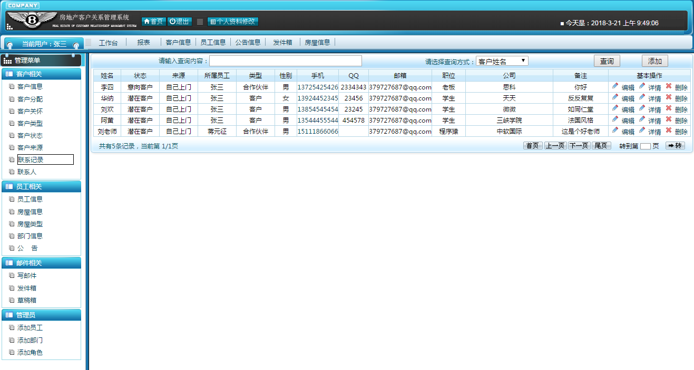Click the 退出 logout button
Screen dimensions: 694x370
(179, 22)
